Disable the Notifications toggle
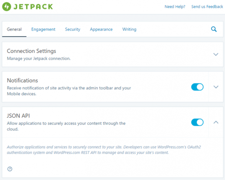The height and width of the screenshot is (180, 225). 197,87
